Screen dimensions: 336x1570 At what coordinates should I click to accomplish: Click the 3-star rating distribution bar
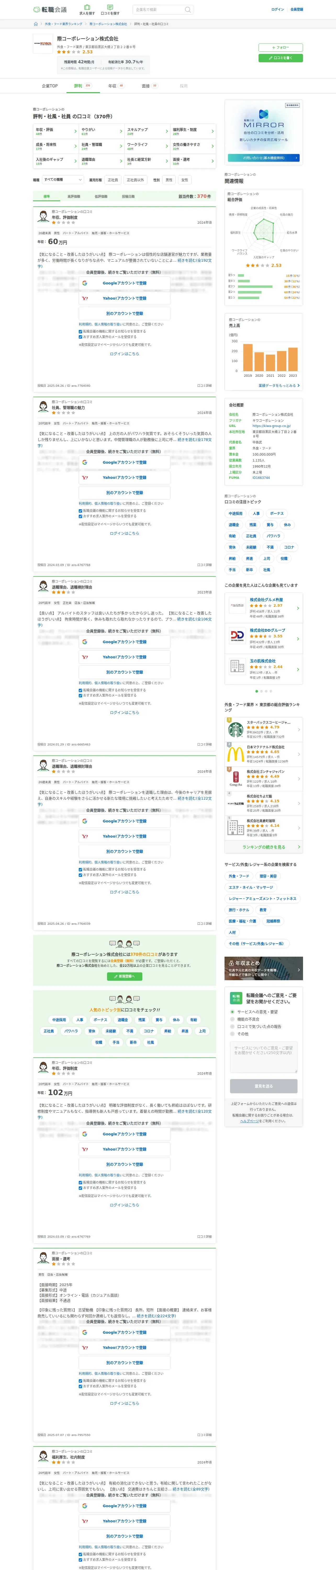255,287
